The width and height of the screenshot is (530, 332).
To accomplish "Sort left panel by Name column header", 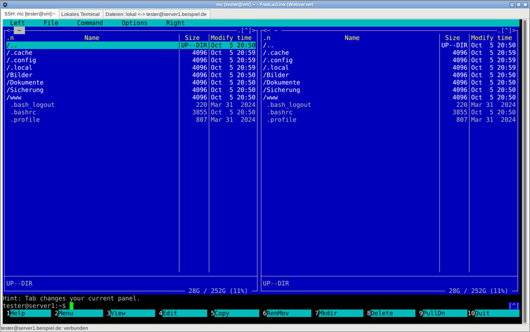I will tap(91, 38).
